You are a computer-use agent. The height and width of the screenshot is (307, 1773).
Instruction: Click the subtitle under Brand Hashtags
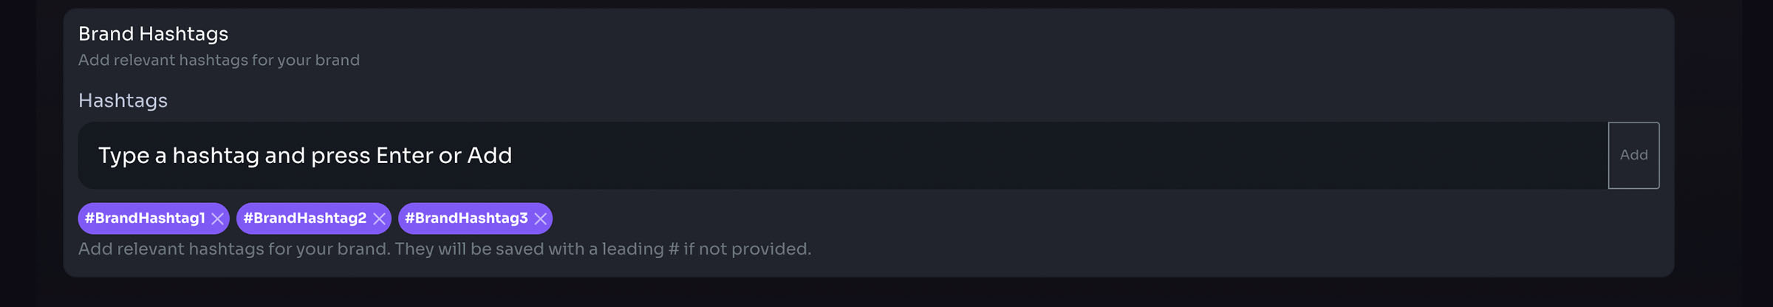coord(219,61)
